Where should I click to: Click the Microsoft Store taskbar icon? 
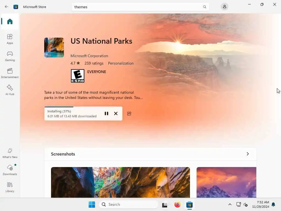click(x=189, y=204)
